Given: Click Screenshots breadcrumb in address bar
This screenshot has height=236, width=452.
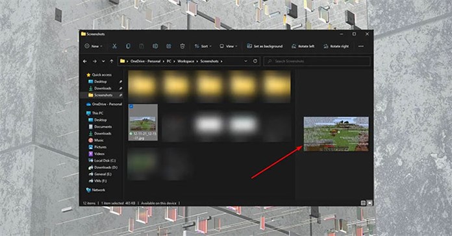Looking at the screenshot, I should pyautogui.click(x=209, y=62).
